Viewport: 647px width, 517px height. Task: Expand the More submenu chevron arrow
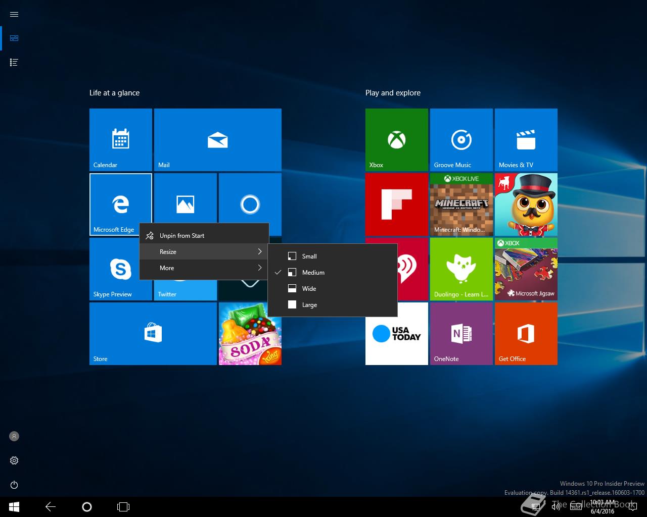[260, 268]
